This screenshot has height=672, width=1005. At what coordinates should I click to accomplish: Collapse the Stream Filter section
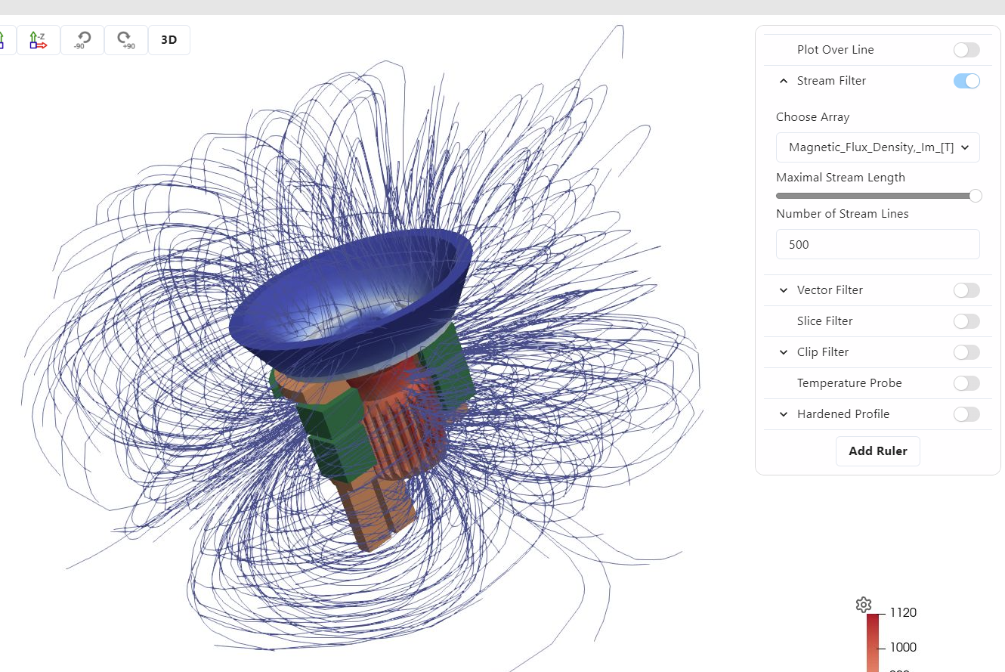click(784, 81)
